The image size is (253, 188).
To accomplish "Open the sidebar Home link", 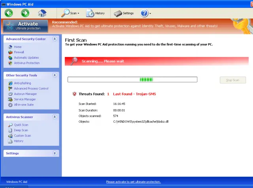I will [x=17, y=47].
